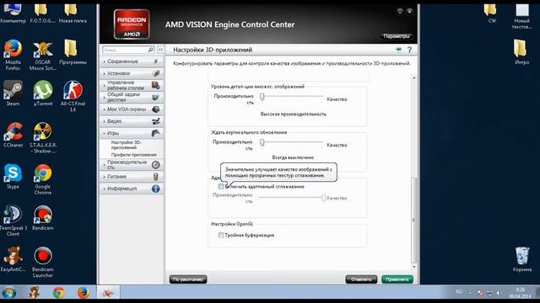This screenshot has height=303, width=540.
Task: Click scrollbar down arrow in settings
Action: [414, 267]
